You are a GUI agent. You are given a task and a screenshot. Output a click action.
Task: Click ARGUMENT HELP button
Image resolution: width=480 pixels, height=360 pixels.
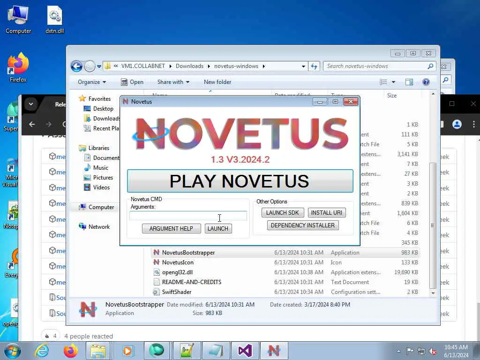[171, 228]
